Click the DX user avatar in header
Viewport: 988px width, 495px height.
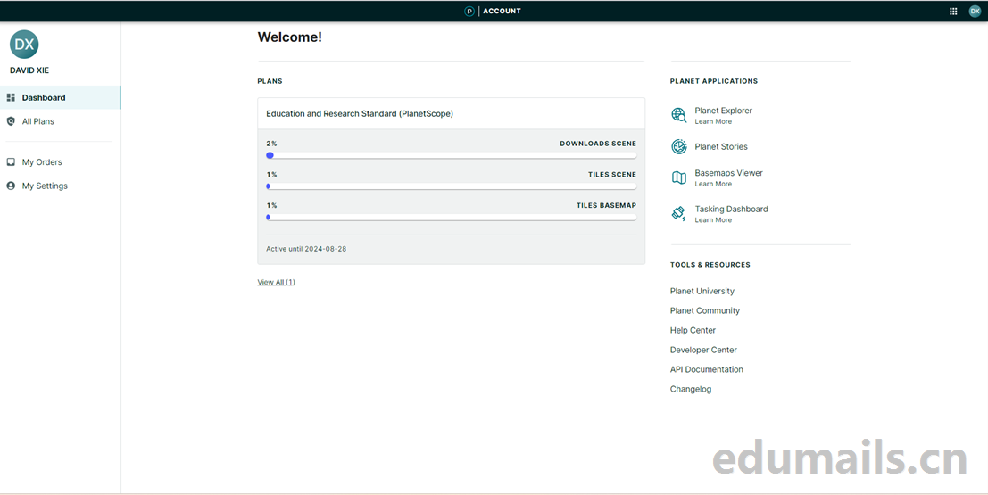click(x=975, y=12)
